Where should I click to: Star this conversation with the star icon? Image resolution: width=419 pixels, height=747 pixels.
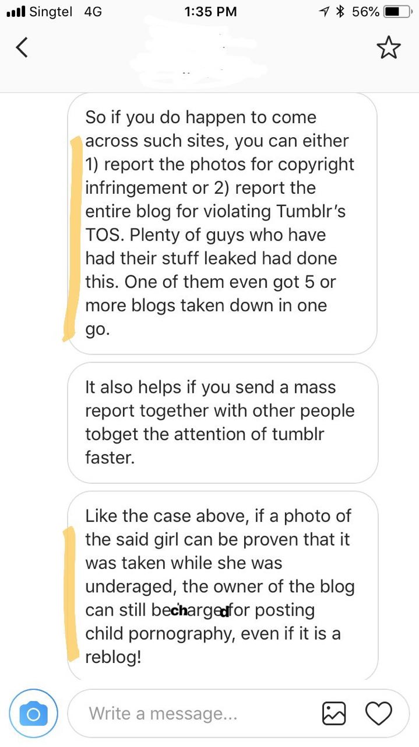tap(389, 47)
